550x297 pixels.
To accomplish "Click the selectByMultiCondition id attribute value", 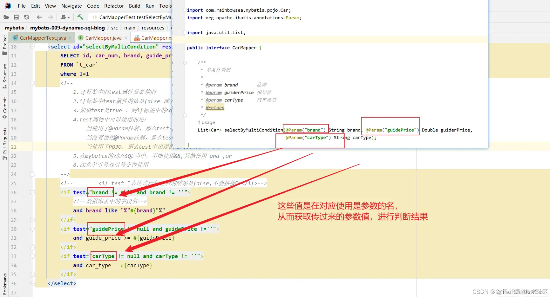I will (121, 47).
